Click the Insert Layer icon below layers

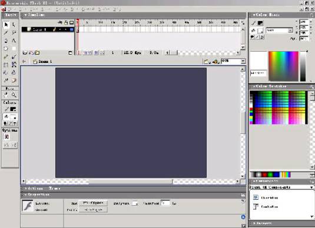(25, 53)
